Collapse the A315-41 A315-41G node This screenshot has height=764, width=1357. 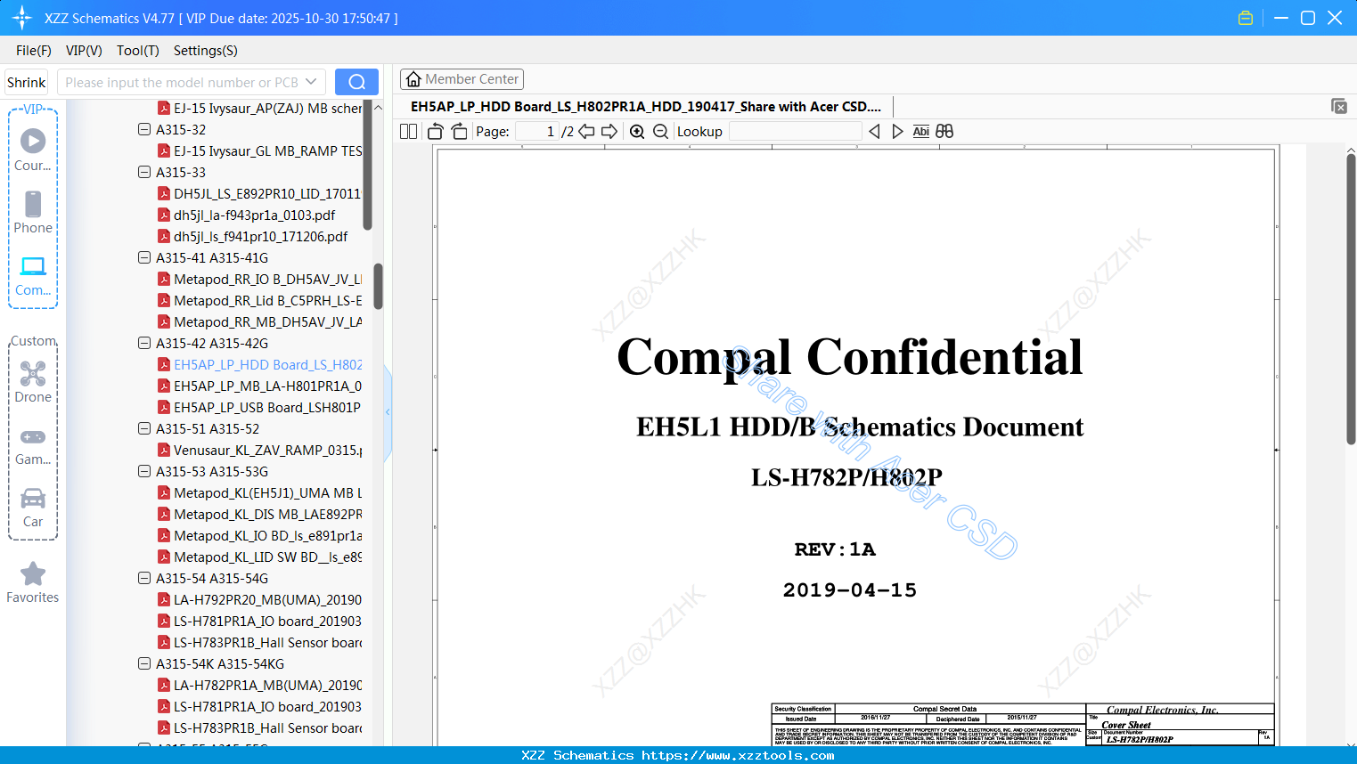click(144, 257)
